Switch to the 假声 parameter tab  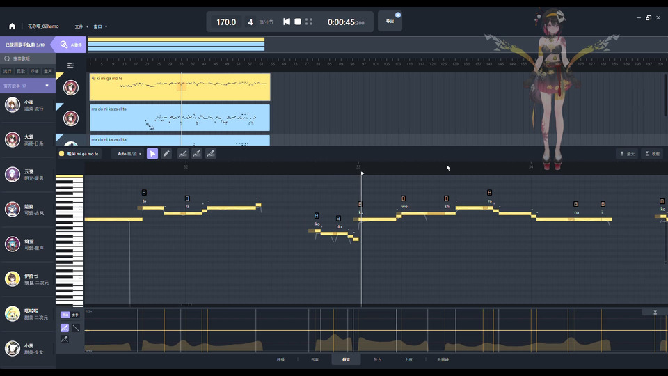tap(346, 360)
